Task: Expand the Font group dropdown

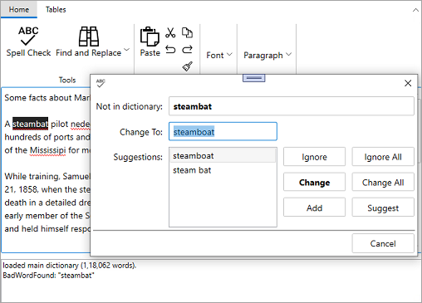Action: tap(219, 55)
